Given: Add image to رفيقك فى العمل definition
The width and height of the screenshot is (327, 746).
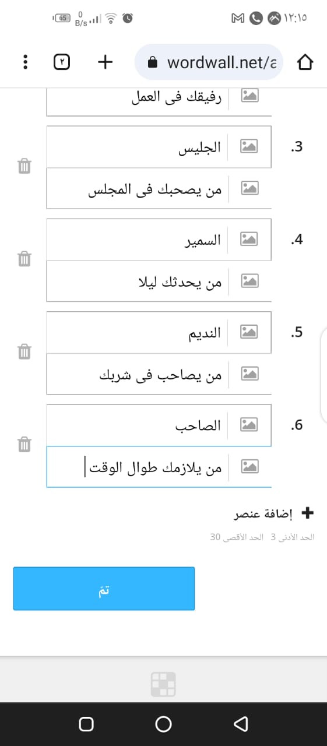Looking at the screenshot, I should coord(250,96).
